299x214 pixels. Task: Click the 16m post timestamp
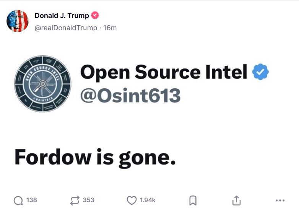point(110,28)
